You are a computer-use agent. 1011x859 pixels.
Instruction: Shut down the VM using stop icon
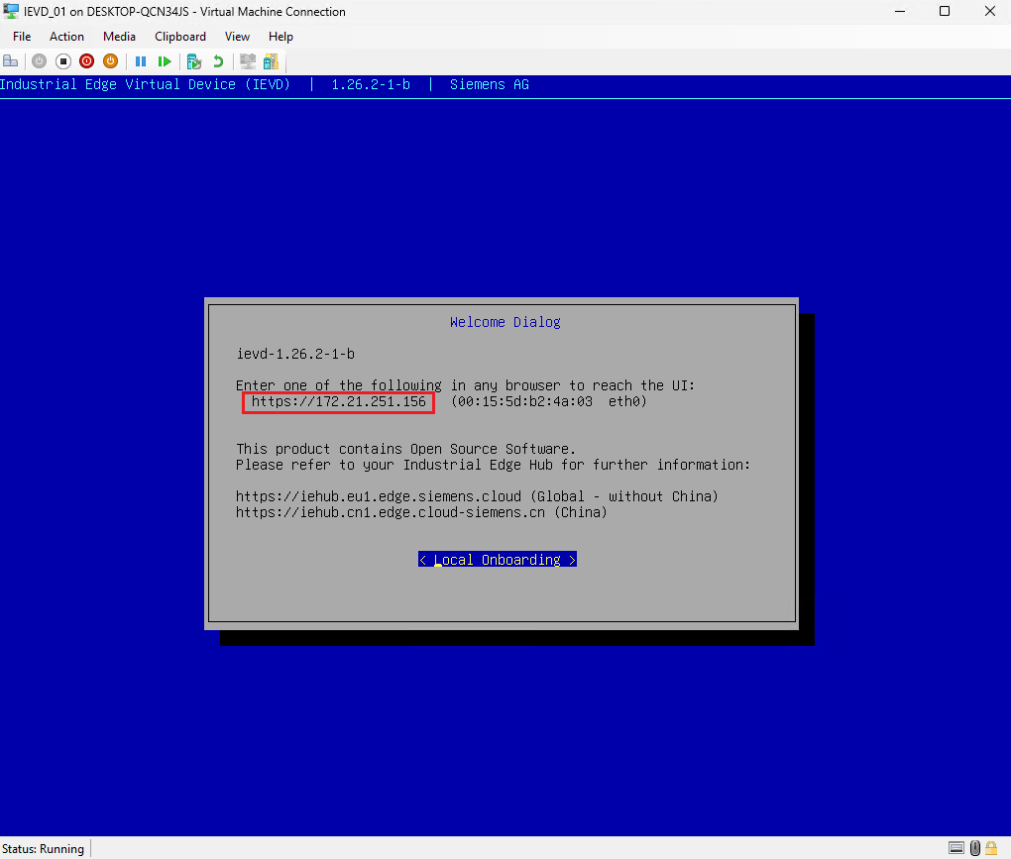point(62,60)
